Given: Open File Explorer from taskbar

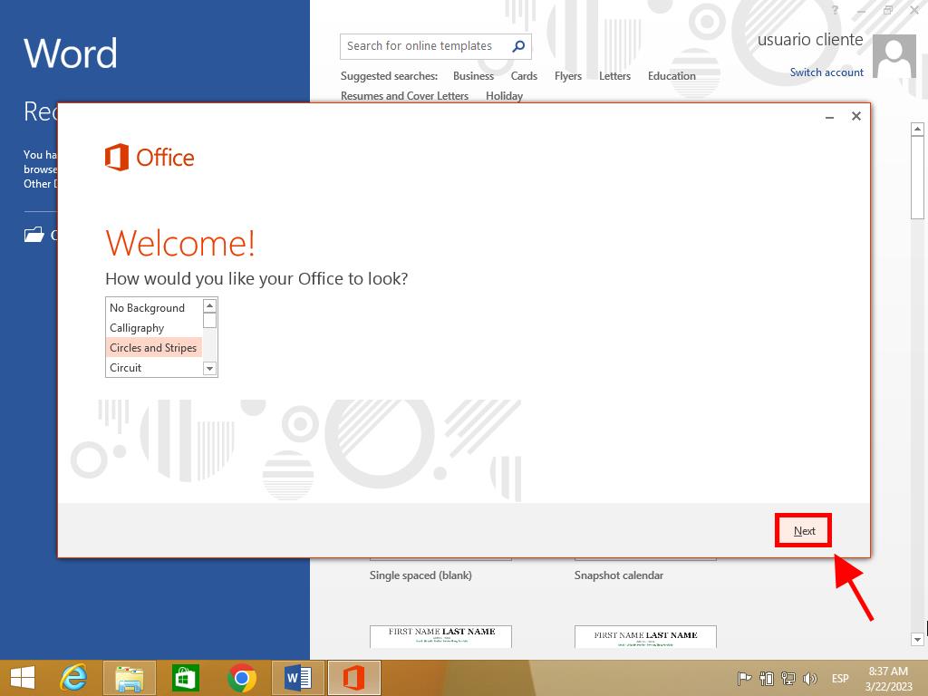Looking at the screenshot, I should point(130,678).
